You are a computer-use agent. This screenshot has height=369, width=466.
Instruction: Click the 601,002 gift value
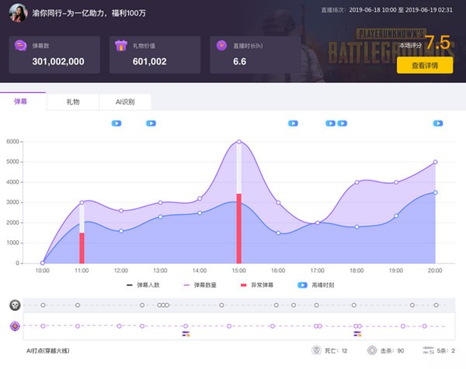(x=149, y=61)
